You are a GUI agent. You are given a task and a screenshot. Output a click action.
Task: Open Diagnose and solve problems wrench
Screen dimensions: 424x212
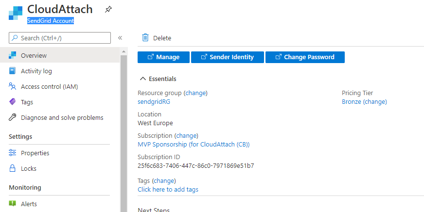tap(13, 117)
